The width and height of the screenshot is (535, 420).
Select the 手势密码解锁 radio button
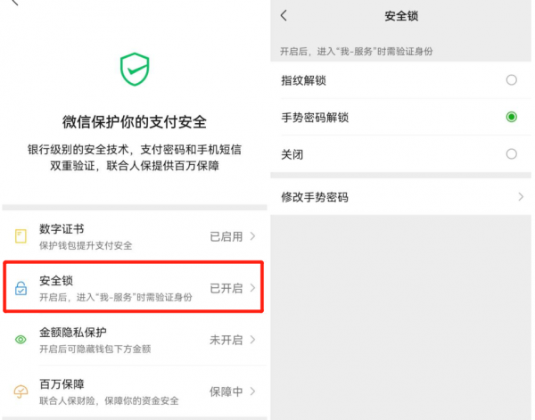coord(511,117)
